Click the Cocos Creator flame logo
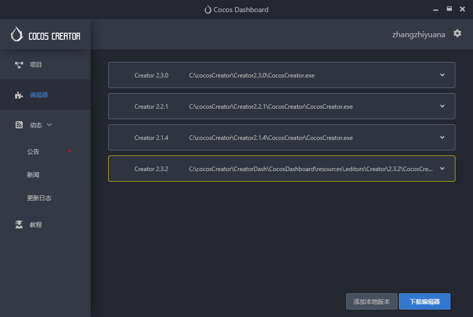Screen dimensions: 473x317 coord(17,34)
